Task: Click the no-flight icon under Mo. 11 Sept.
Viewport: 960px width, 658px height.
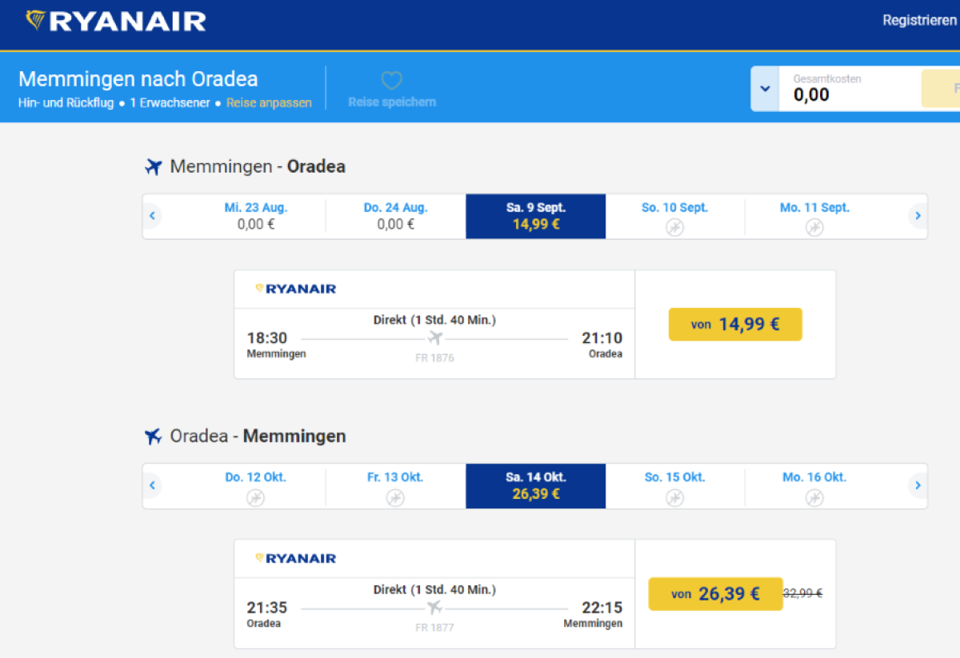Action: (x=814, y=228)
